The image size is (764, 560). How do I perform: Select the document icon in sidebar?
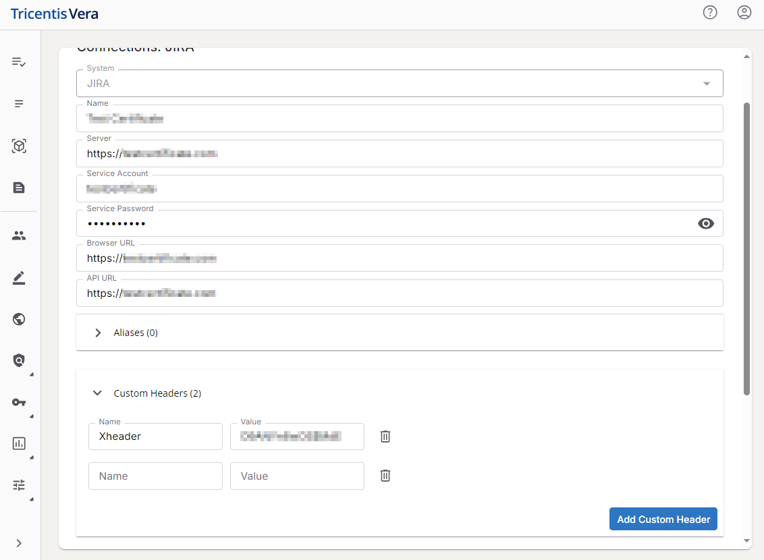(19, 188)
